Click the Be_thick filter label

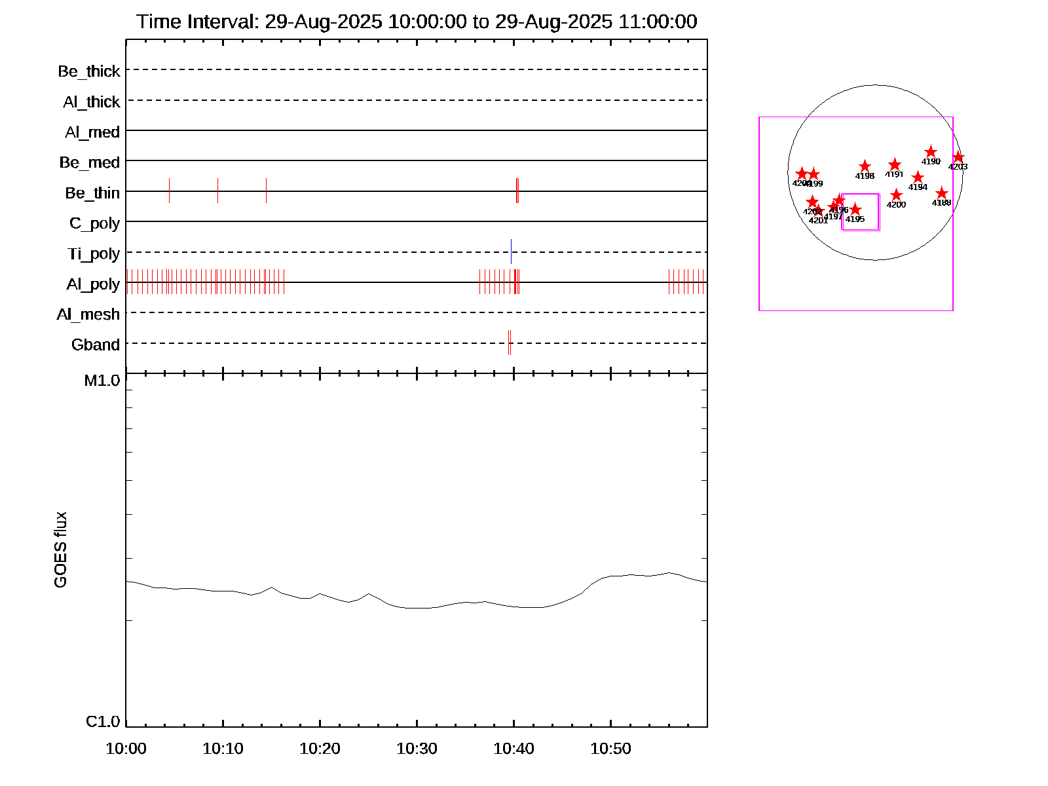coord(89,71)
